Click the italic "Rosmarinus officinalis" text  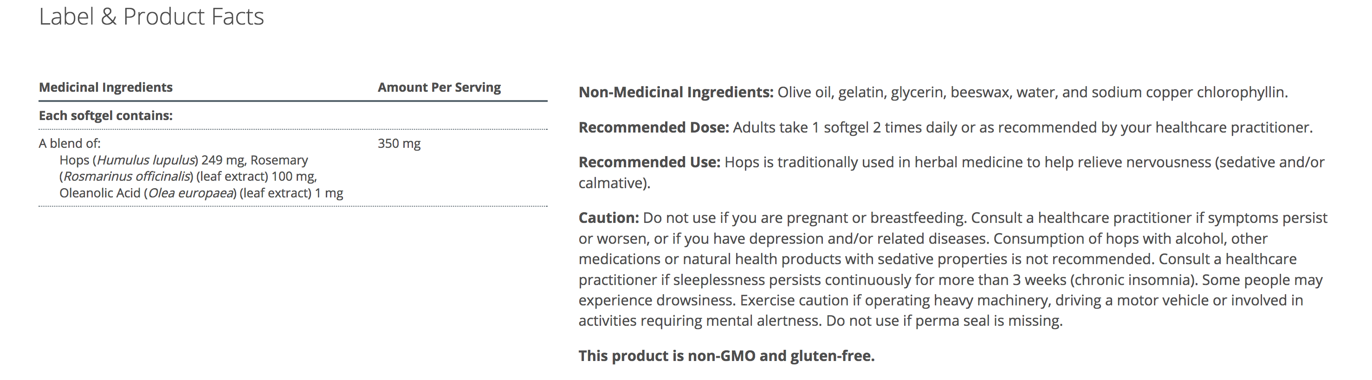click(127, 177)
